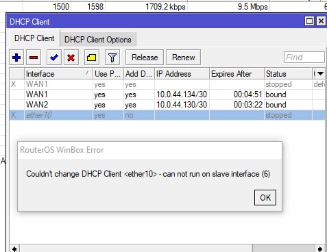The height and width of the screenshot is (252, 327).
Task: Click the Release button
Action: pyautogui.click(x=145, y=58)
